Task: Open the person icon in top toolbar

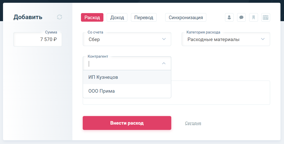Action: pos(229,17)
